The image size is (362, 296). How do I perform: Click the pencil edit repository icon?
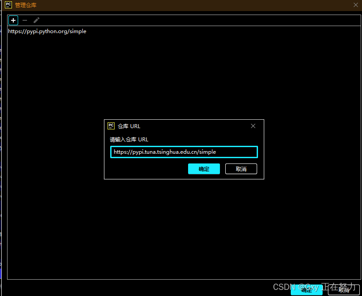[36, 20]
